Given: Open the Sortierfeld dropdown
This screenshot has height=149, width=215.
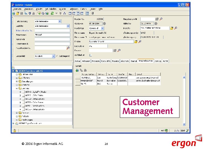Looking at the screenshot, I should pyautogui.click(x=53, y=56).
